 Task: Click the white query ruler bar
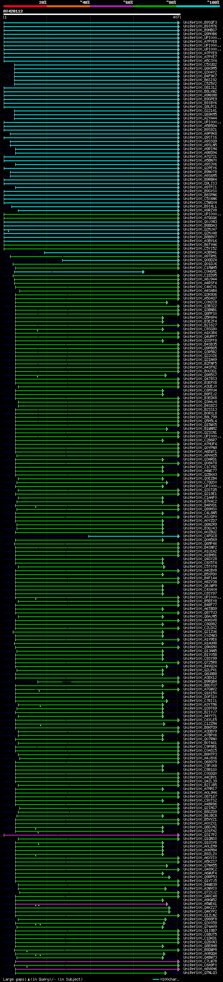pyautogui.click(x=92, y=15)
